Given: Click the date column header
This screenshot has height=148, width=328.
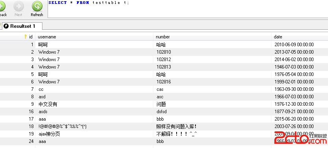Looking at the screenshot, I should coord(300,37).
